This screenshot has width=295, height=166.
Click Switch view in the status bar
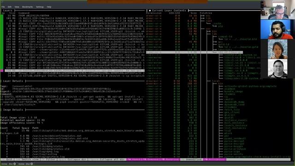(x=27, y=160)
